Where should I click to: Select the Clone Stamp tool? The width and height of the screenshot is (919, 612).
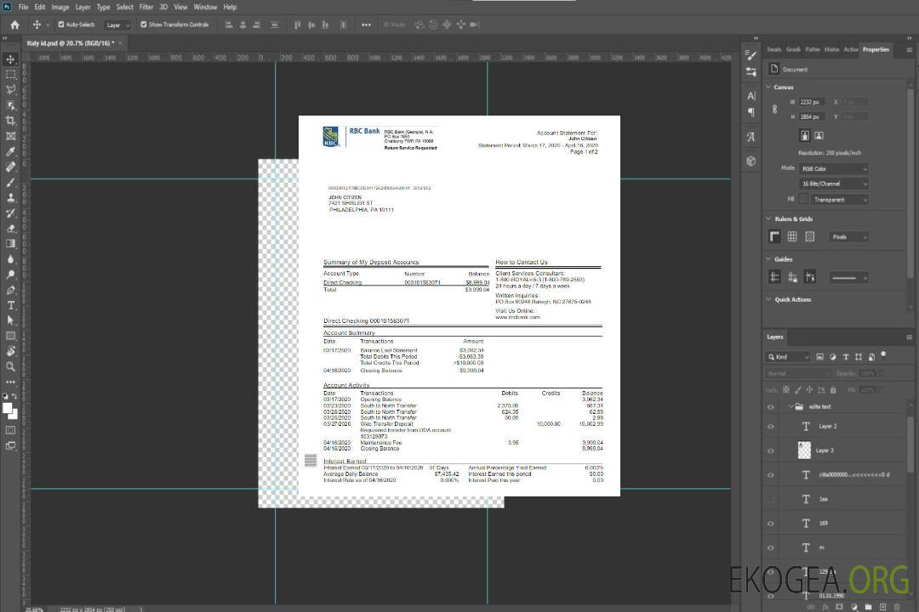point(10,197)
